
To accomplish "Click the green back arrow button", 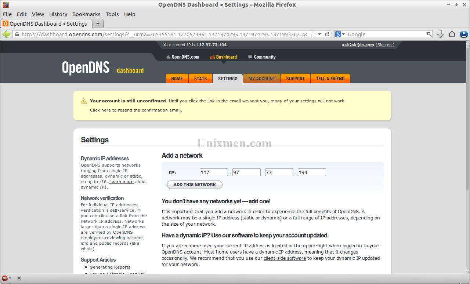I will [x=6, y=34].
